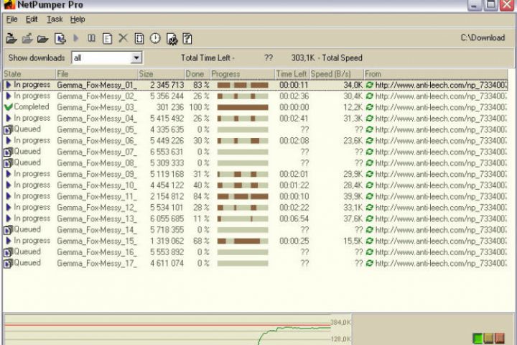This screenshot has height=345, width=517.
Task: Click the 40 % done value
Action: (201, 185)
